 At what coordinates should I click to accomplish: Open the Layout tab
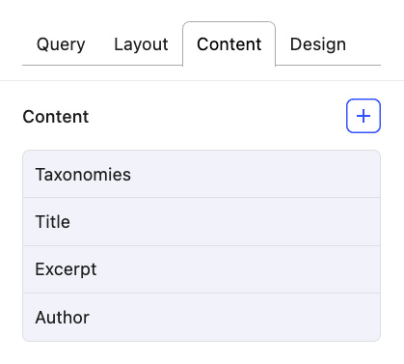coord(141,44)
